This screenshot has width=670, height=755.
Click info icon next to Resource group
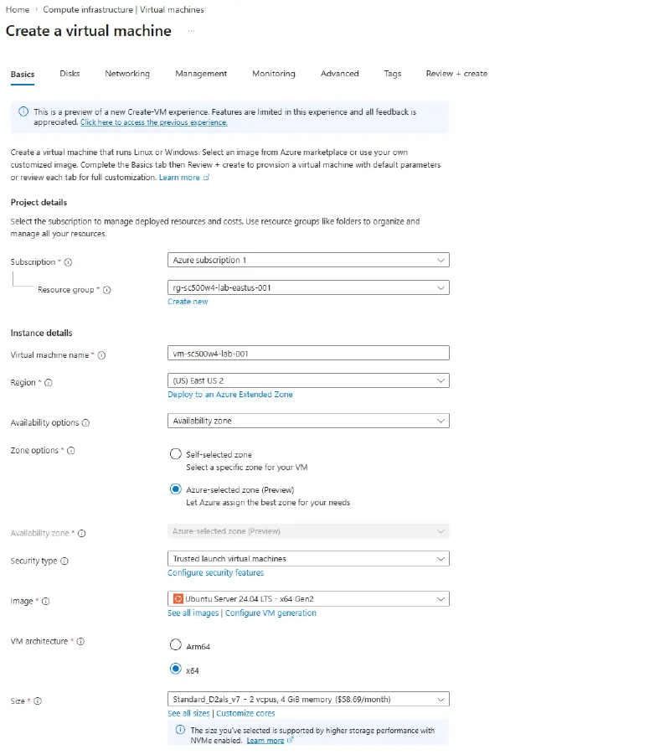tap(107, 290)
